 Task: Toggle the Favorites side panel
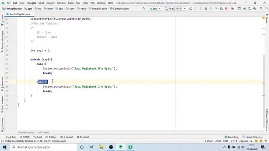[2, 125]
